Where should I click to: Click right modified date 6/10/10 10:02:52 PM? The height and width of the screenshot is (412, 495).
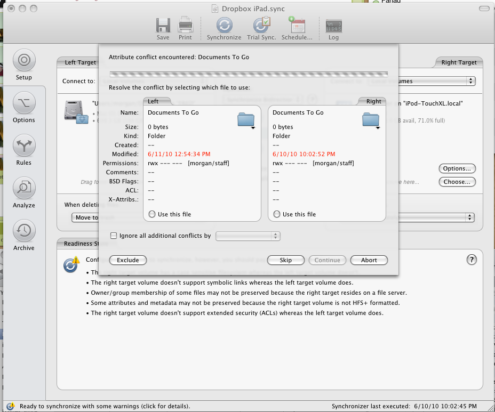click(x=304, y=154)
